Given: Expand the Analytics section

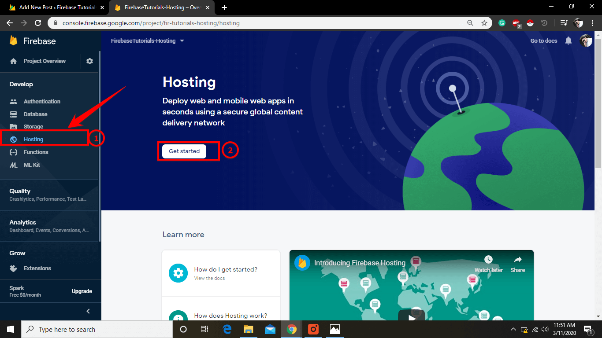Looking at the screenshot, I should (x=48, y=226).
